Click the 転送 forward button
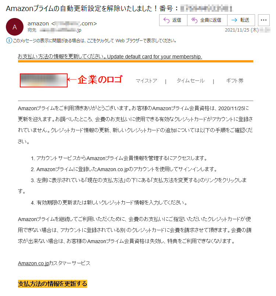Screen dimensions: 276x296 click(x=241, y=20)
